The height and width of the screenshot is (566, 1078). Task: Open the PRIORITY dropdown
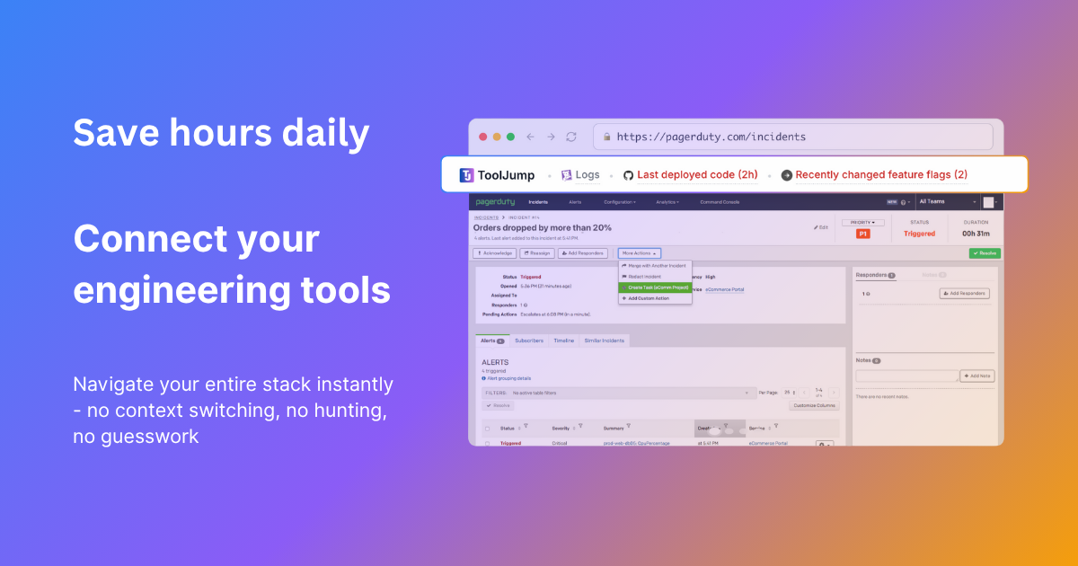[x=862, y=222]
